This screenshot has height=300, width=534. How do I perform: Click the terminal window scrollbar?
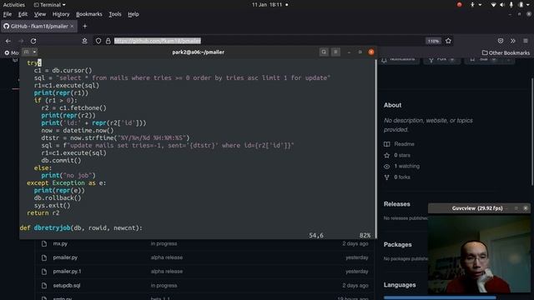(376, 148)
